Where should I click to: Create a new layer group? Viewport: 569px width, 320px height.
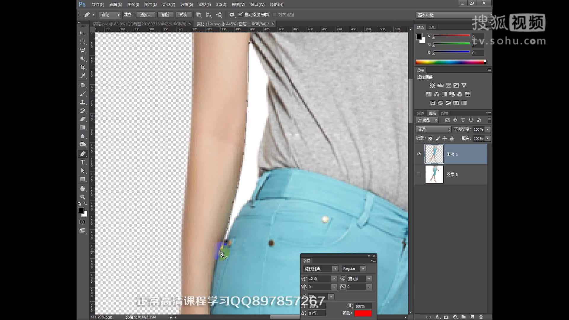point(463,317)
